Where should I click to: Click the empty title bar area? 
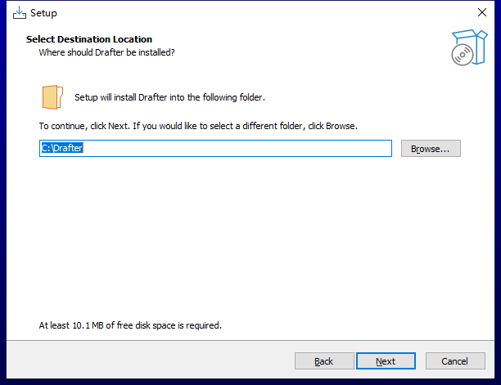(x=265, y=13)
